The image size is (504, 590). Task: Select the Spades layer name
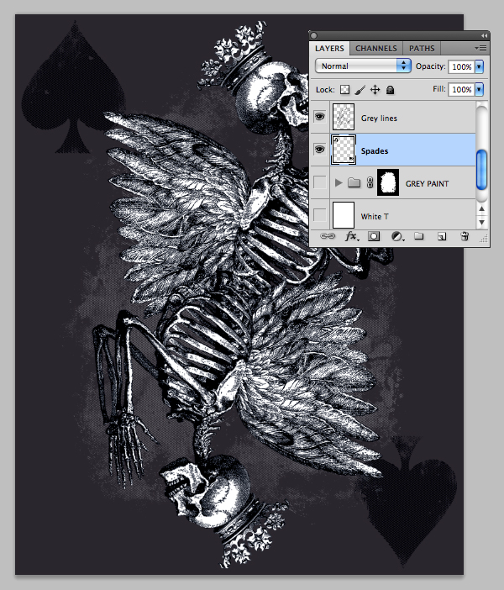click(375, 151)
